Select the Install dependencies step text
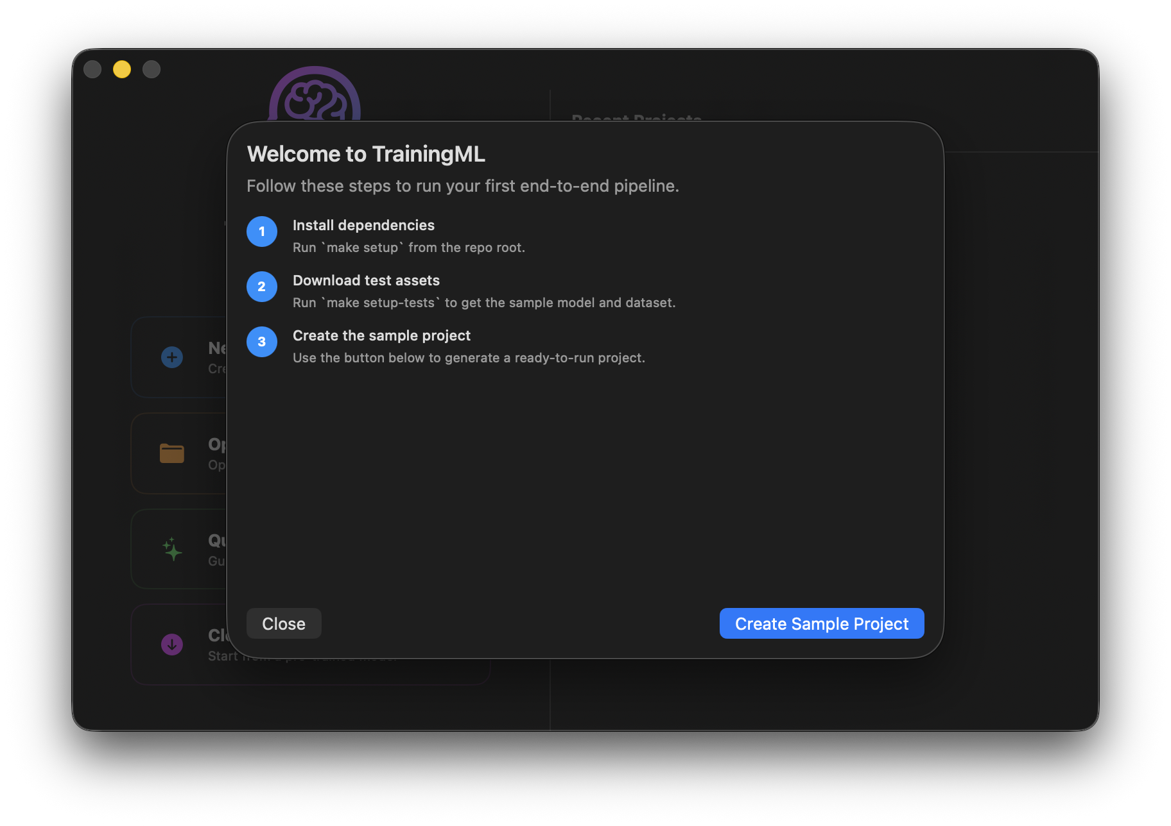This screenshot has height=826, width=1171. [x=363, y=225]
